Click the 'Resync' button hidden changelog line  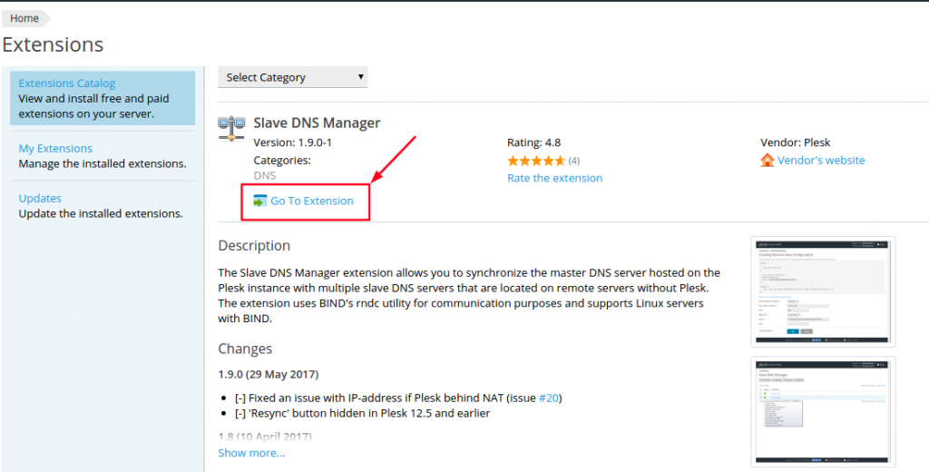click(x=363, y=413)
